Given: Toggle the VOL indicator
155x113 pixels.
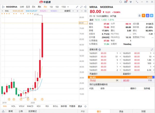Looking at the screenshot, I should click(x=13, y=106).
